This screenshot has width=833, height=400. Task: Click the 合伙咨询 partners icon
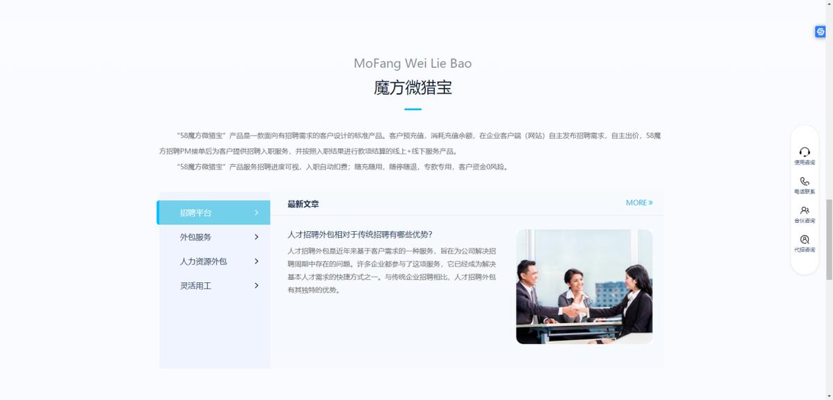click(x=804, y=210)
